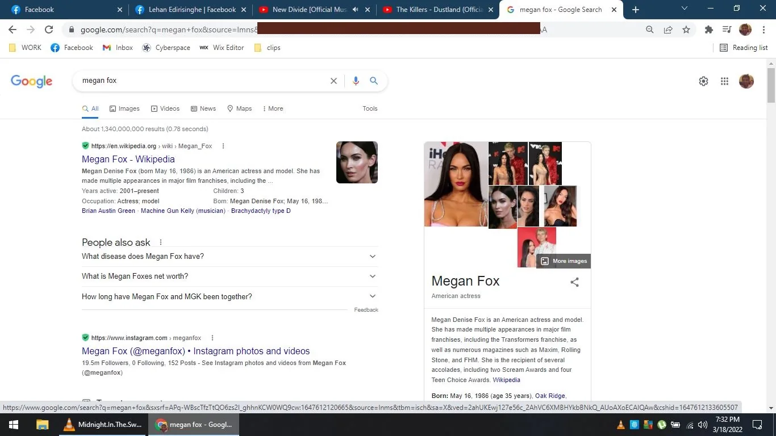The image size is (776, 436).
Task: Open the taskbar clock and date
Action: coord(728,425)
